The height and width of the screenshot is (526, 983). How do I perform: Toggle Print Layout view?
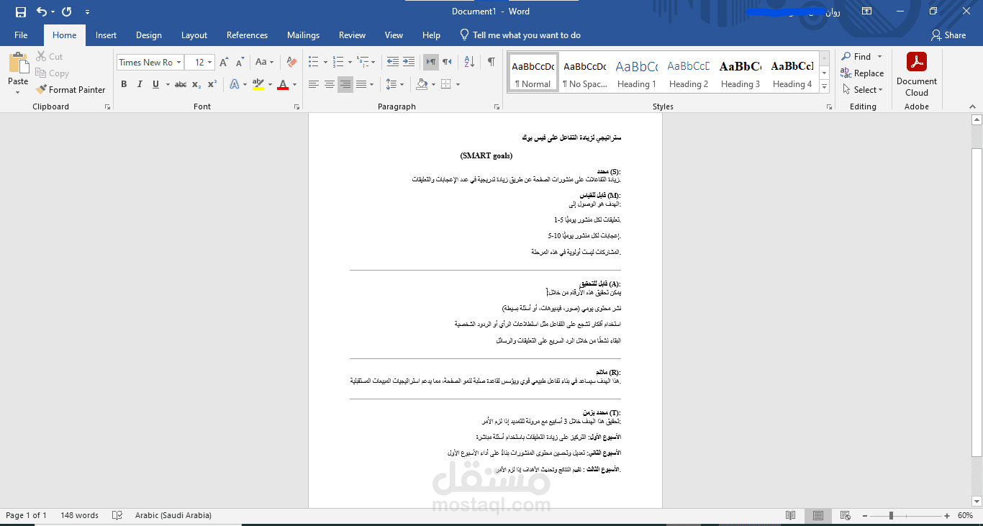click(818, 515)
